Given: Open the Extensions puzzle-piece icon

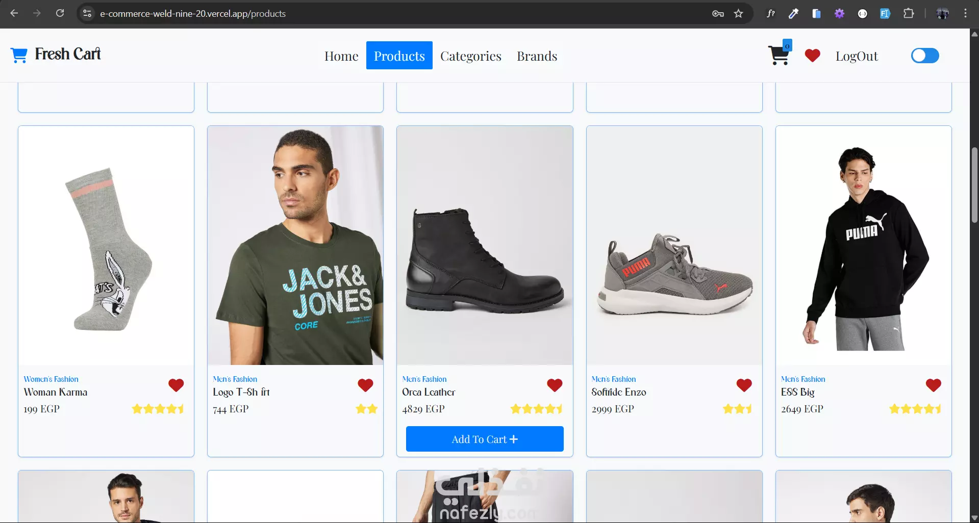Looking at the screenshot, I should [909, 14].
